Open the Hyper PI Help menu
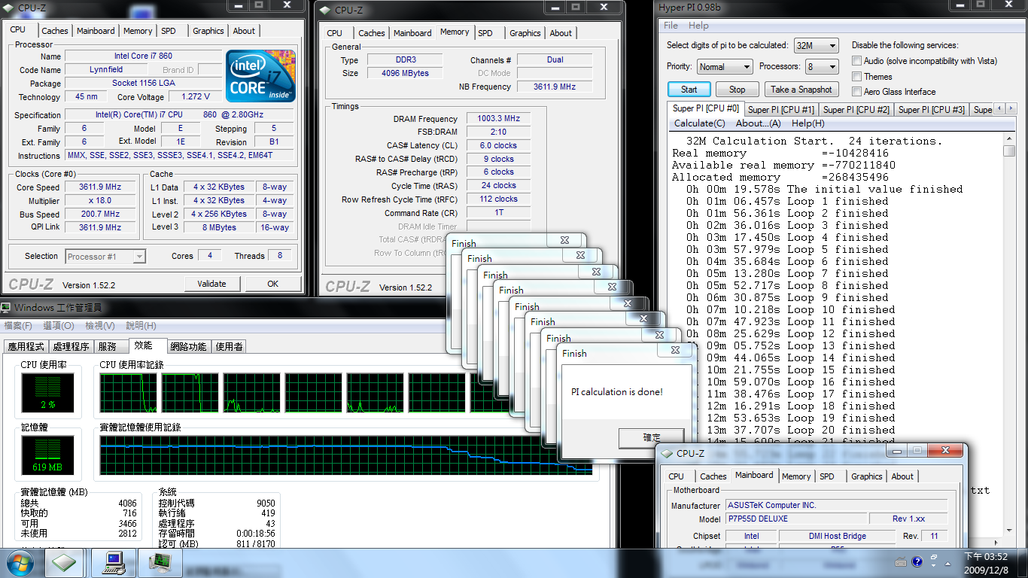Image resolution: width=1028 pixels, height=578 pixels. [698, 26]
